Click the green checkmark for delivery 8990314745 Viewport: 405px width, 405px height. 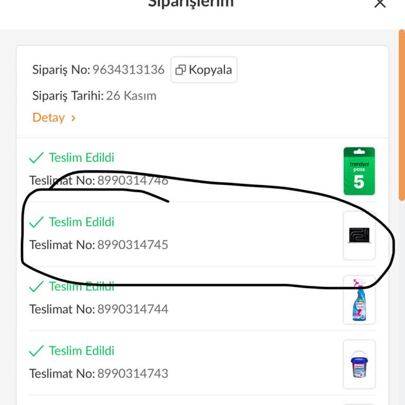point(36,222)
